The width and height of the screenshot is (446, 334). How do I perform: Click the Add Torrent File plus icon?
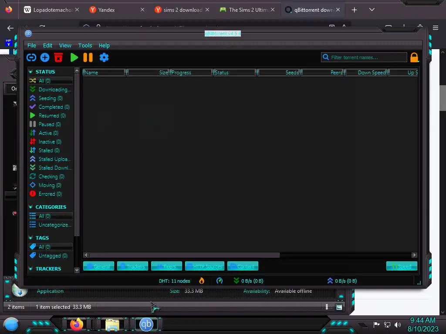[x=45, y=58]
